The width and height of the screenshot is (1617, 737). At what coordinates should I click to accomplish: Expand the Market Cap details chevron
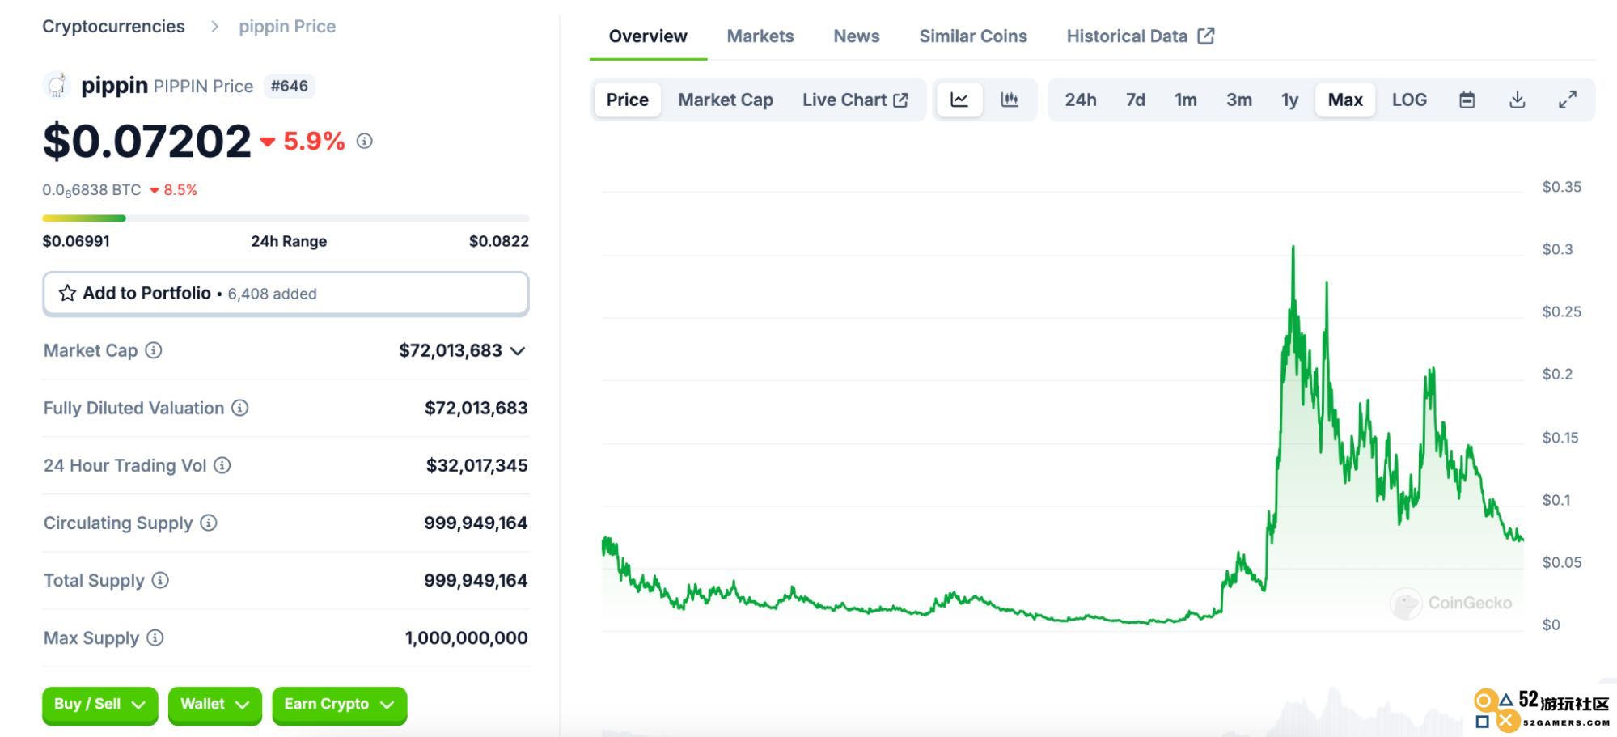tap(519, 350)
